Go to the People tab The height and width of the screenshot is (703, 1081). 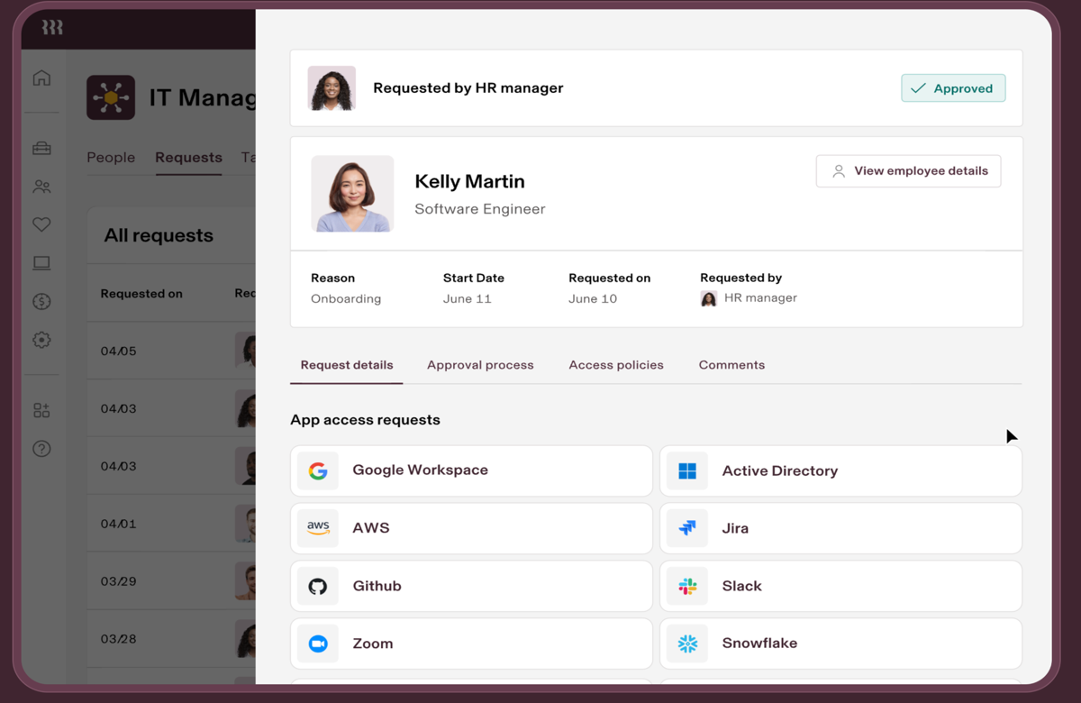point(111,158)
